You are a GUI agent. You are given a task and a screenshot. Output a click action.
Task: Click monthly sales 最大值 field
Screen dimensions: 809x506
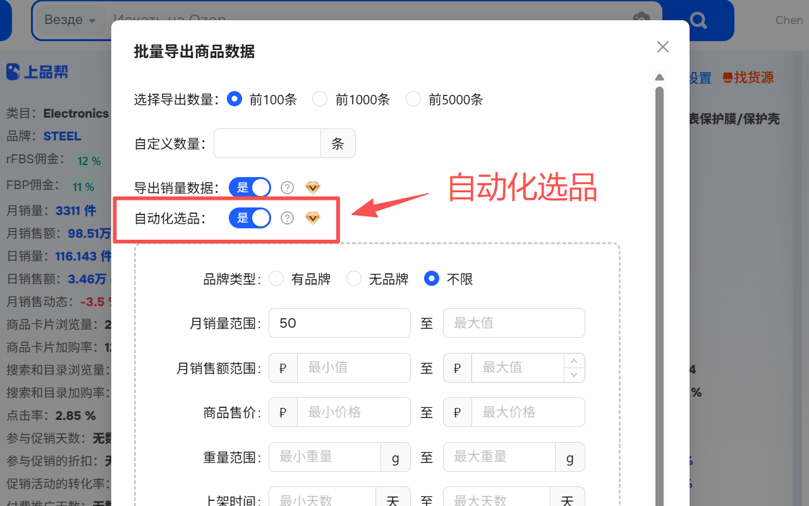pyautogui.click(x=514, y=323)
